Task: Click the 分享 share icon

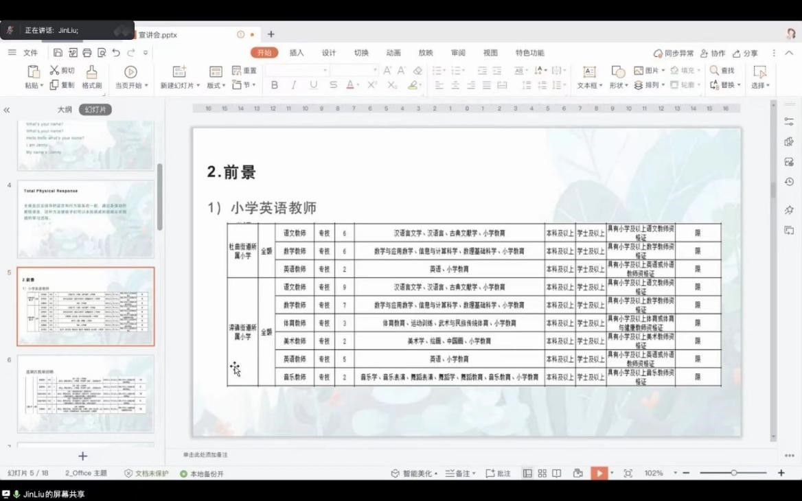Action: (x=737, y=53)
